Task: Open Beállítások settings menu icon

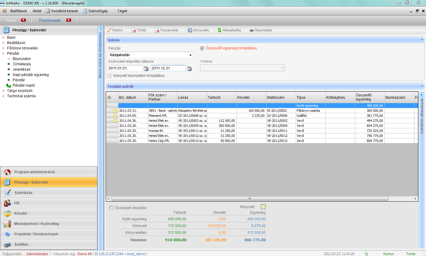Action: [5, 11]
